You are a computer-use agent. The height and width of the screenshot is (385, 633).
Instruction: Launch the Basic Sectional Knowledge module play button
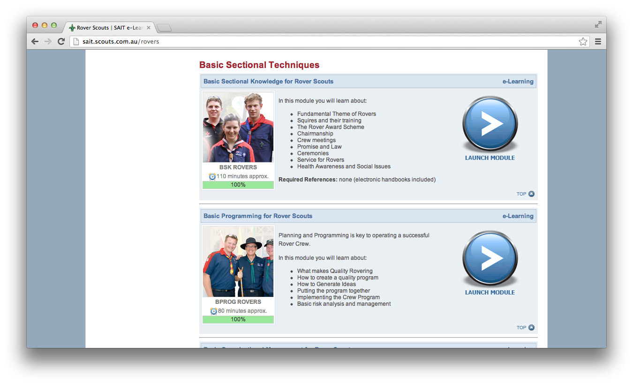pos(490,124)
